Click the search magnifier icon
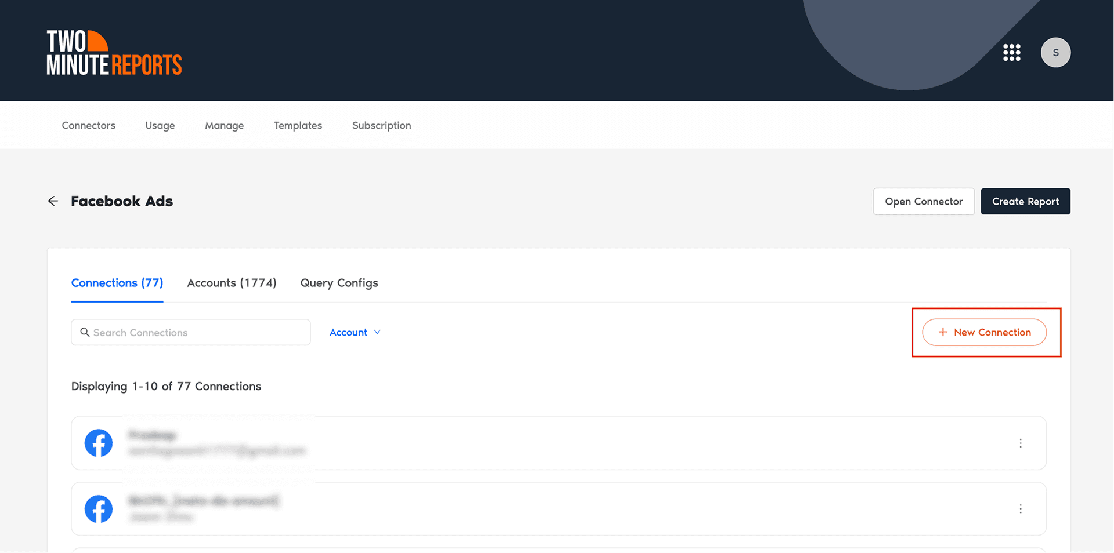The image size is (1114, 553). click(85, 332)
